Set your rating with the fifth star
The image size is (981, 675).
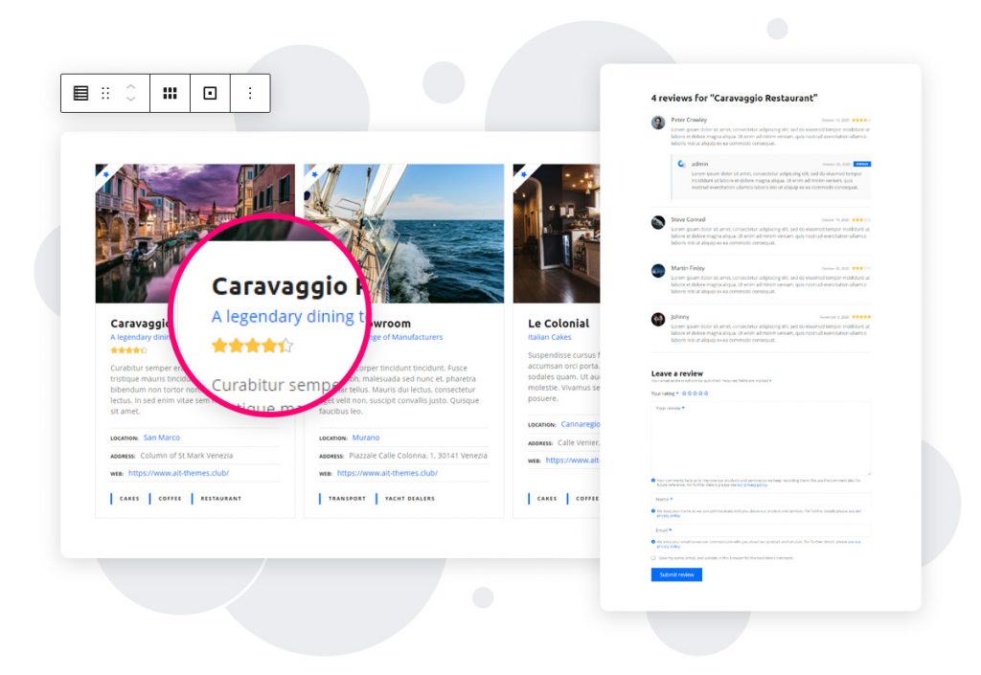(706, 394)
